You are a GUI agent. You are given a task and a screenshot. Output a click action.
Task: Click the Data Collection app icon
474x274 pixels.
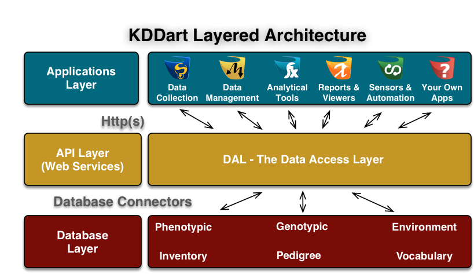click(x=177, y=69)
